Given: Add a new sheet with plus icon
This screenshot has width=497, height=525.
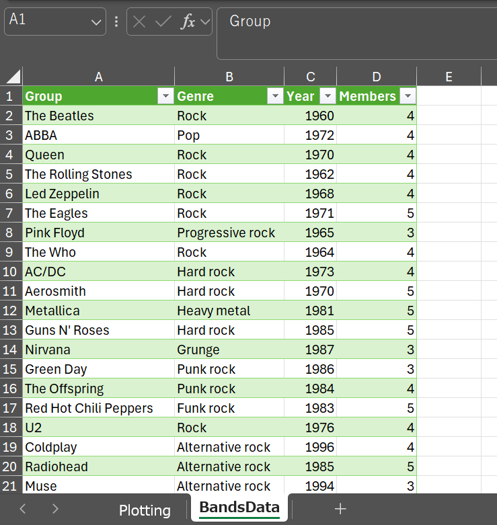Looking at the screenshot, I should pyautogui.click(x=340, y=509).
